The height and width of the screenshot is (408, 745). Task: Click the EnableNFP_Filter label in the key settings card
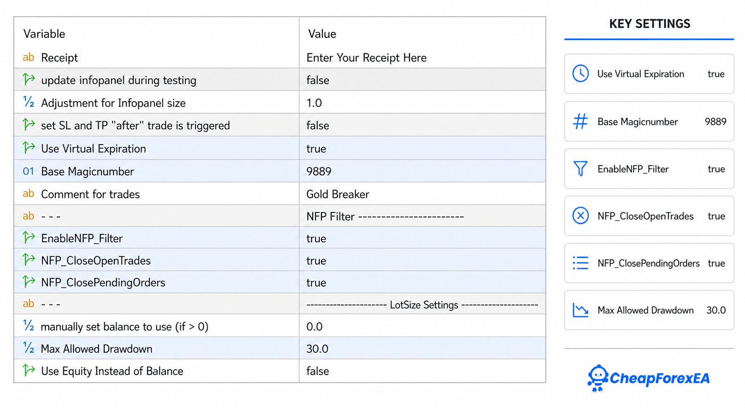[633, 169]
